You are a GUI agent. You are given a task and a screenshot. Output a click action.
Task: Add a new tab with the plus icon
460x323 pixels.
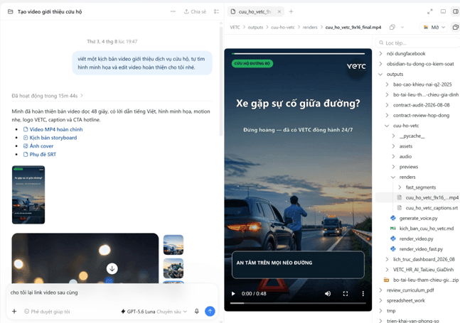[291, 12]
